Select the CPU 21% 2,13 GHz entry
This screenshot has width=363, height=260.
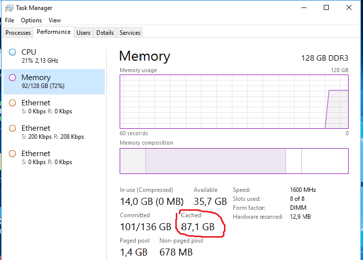pos(54,56)
